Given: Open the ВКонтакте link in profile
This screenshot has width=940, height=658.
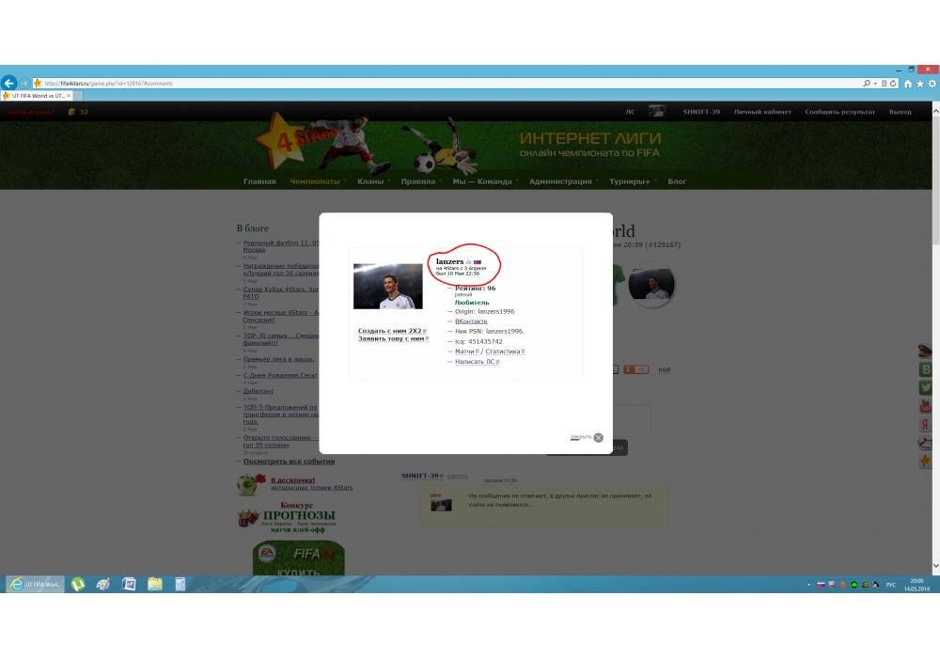Looking at the screenshot, I should tap(471, 321).
